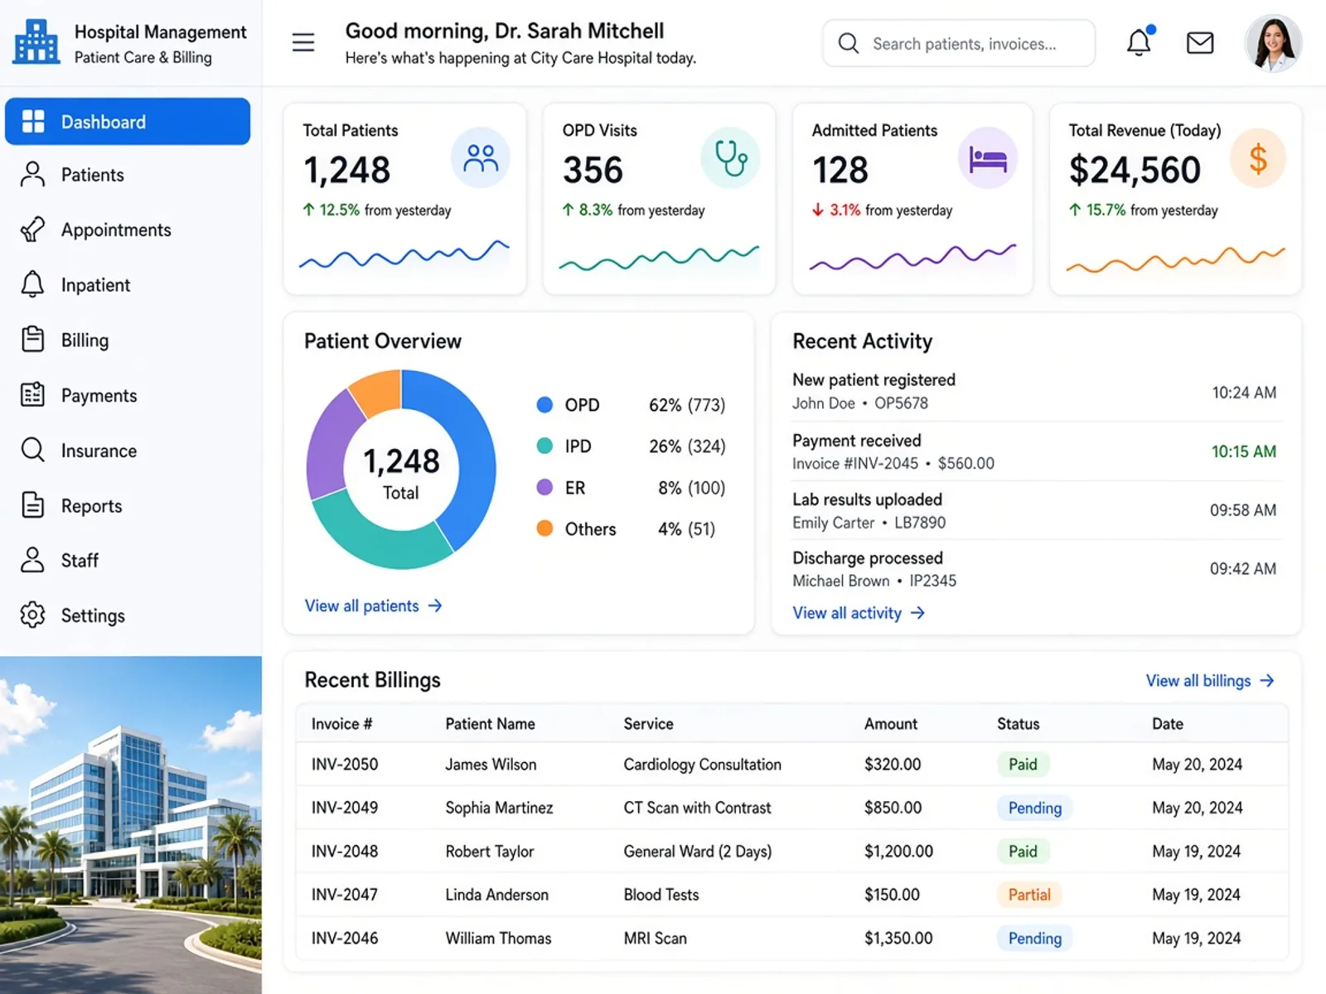Image resolution: width=1326 pixels, height=994 pixels.
Task: Click the Appointments icon in sidebar
Action: click(x=32, y=229)
